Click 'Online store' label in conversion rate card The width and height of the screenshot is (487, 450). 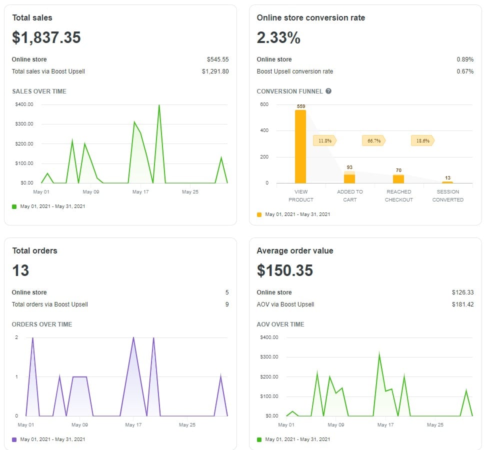[274, 59]
